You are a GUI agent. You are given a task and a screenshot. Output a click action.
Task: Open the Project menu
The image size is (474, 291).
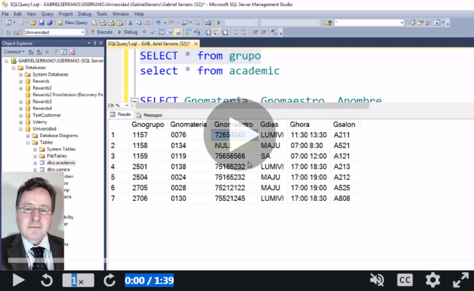65,14
